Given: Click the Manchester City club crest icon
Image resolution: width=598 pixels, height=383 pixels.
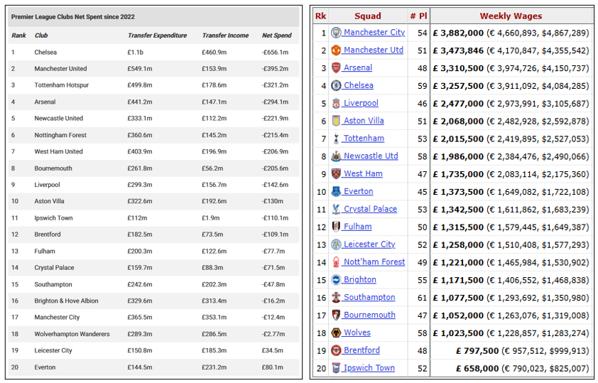Looking at the screenshot, I should click(336, 33).
